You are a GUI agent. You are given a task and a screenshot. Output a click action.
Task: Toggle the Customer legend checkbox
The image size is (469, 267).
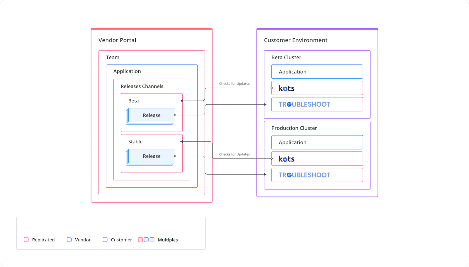pos(105,240)
